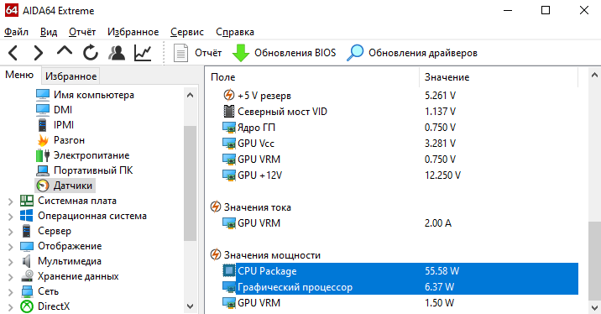Viewport: 601px width, 314px height.
Task: Expand the DirectX tree node
Action: (11, 307)
